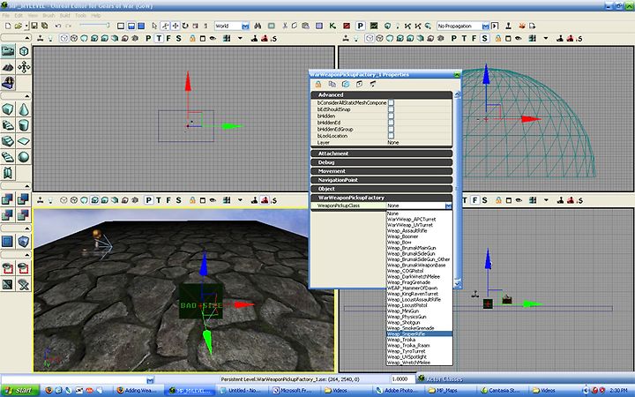Viewport: 635px width, 397px height.
Task: Switch to the MP_Maps taskbar folder
Action: pyautogui.click(x=449, y=391)
